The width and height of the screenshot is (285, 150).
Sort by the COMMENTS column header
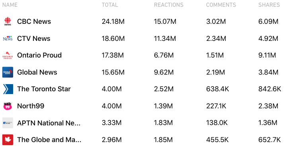[221, 5]
